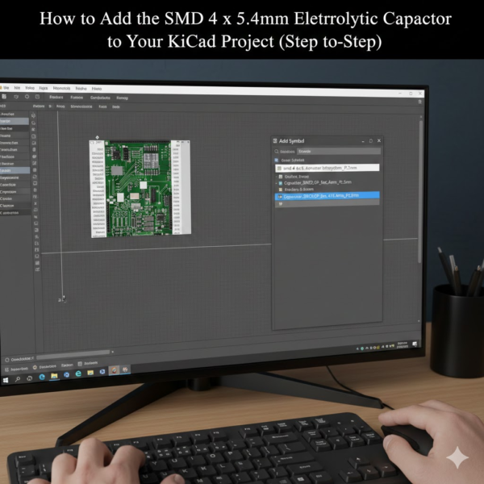Click the X icon in vertical tool strip
This screenshot has width=484, height=484.
point(35,203)
